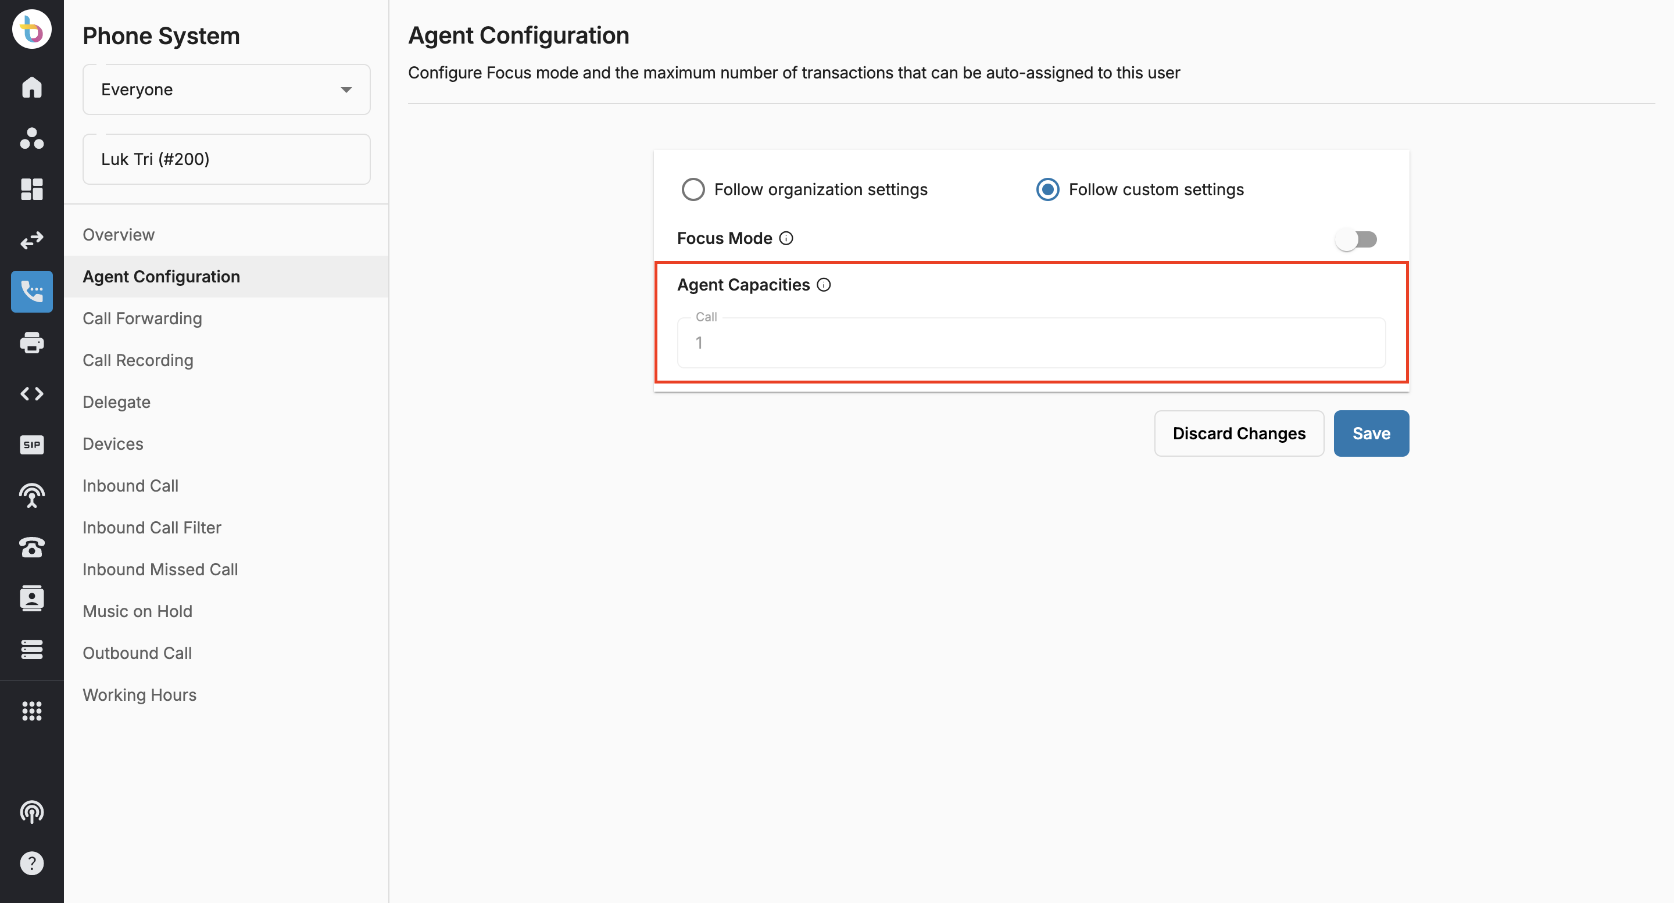1674x903 pixels.
Task: Open the desk telephone icon
Action: (x=31, y=547)
